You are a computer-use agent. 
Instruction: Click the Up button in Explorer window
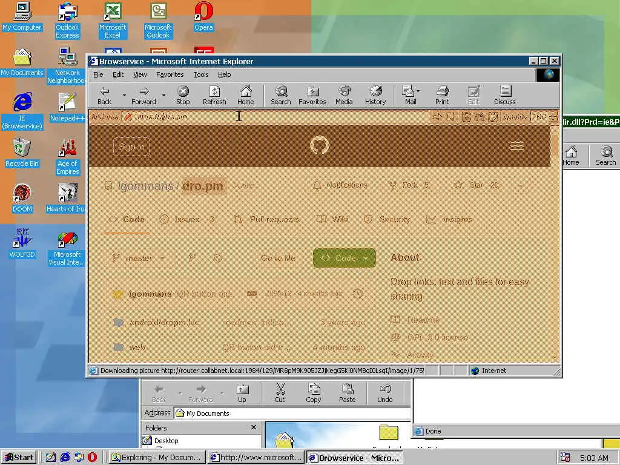pyautogui.click(x=242, y=393)
